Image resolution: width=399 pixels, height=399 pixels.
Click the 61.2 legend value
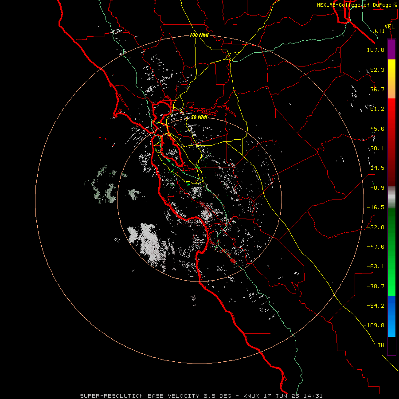(377, 109)
